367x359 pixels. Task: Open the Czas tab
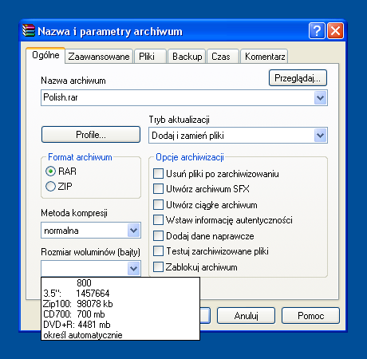223,57
